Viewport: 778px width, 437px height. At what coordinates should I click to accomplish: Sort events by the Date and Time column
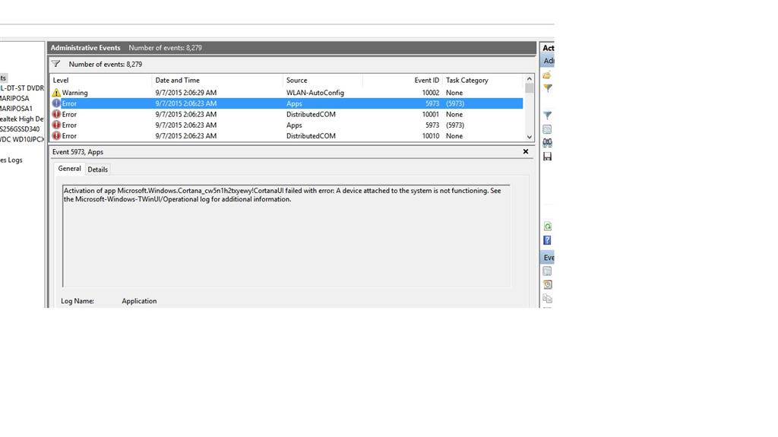point(217,80)
